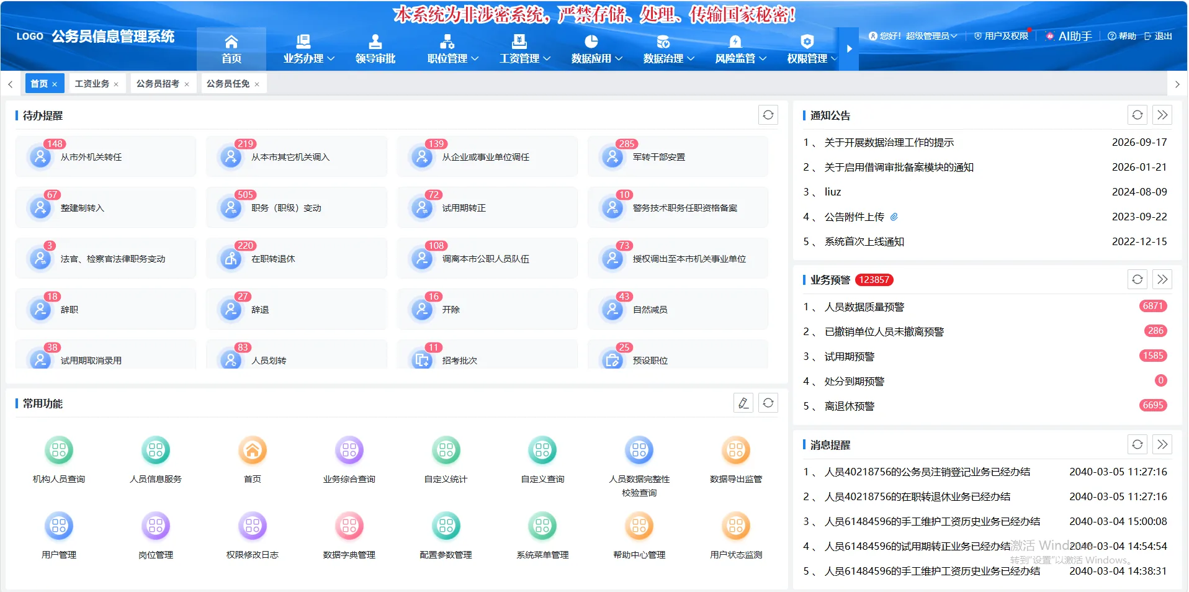Go to 领导审批 in navigation

[375, 49]
